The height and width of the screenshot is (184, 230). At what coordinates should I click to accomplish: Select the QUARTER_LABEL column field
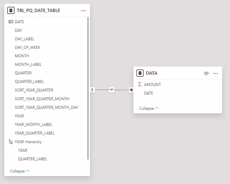tap(29, 81)
